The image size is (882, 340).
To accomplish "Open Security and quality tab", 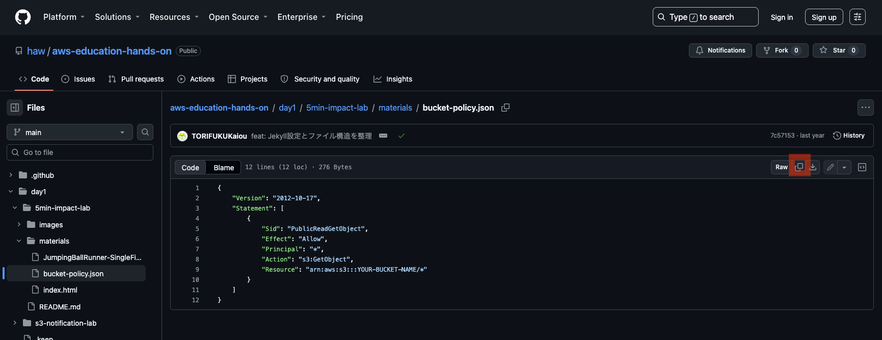I will (x=320, y=79).
